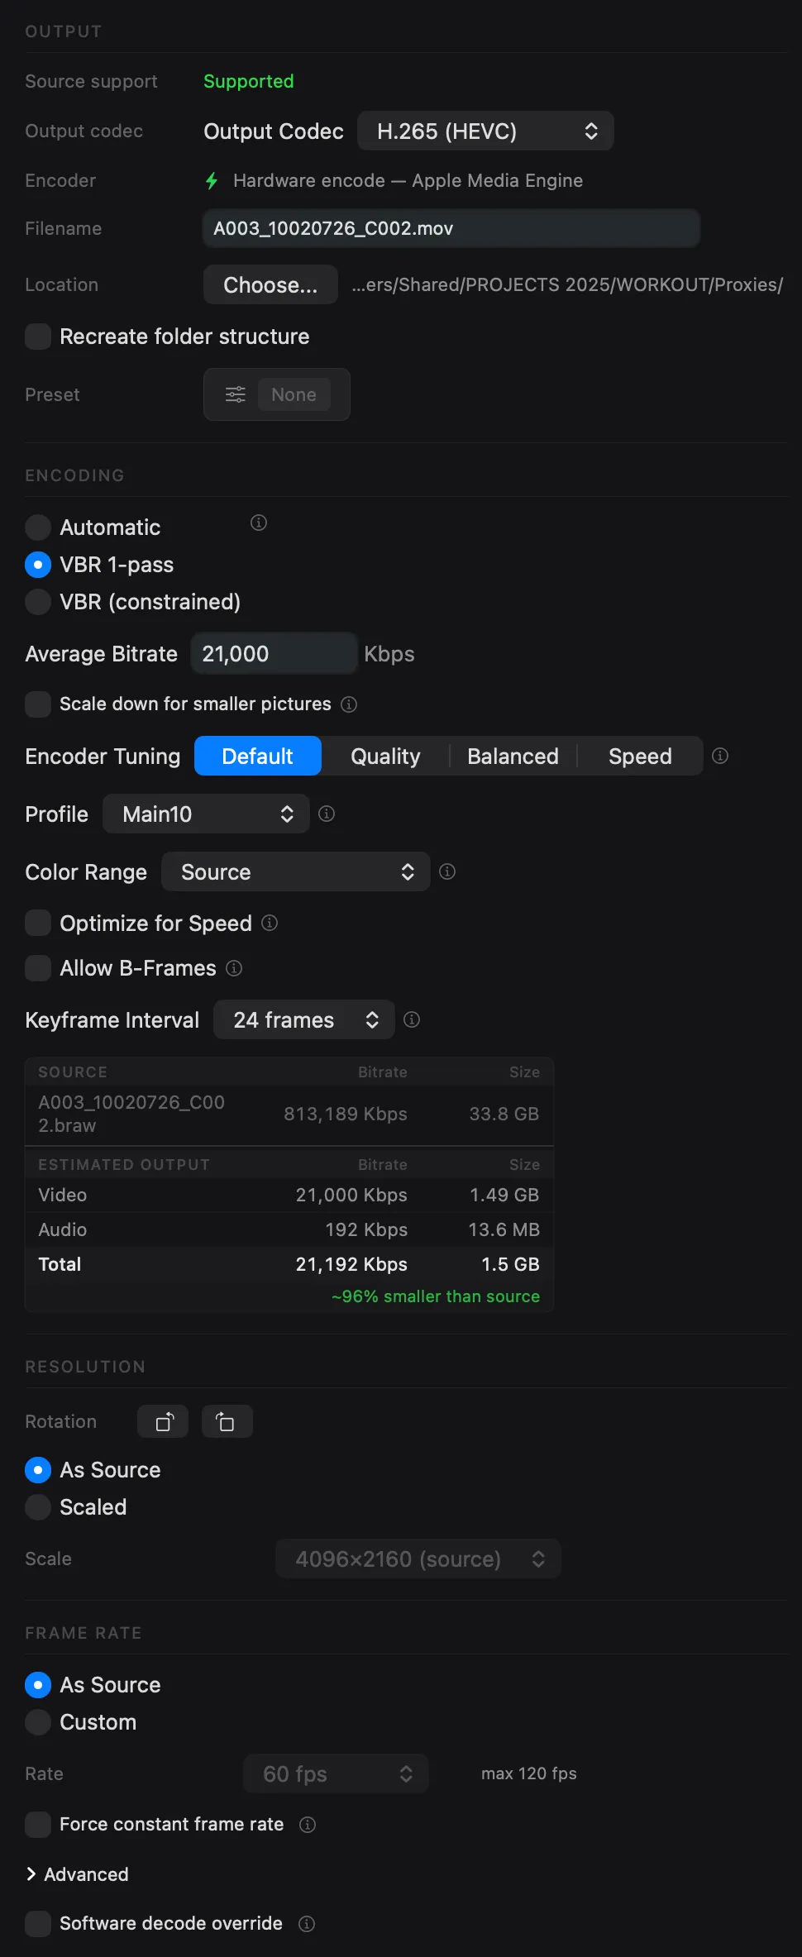Click the Choose... location button
Viewport: 802px width, 1957px height.
point(270,284)
